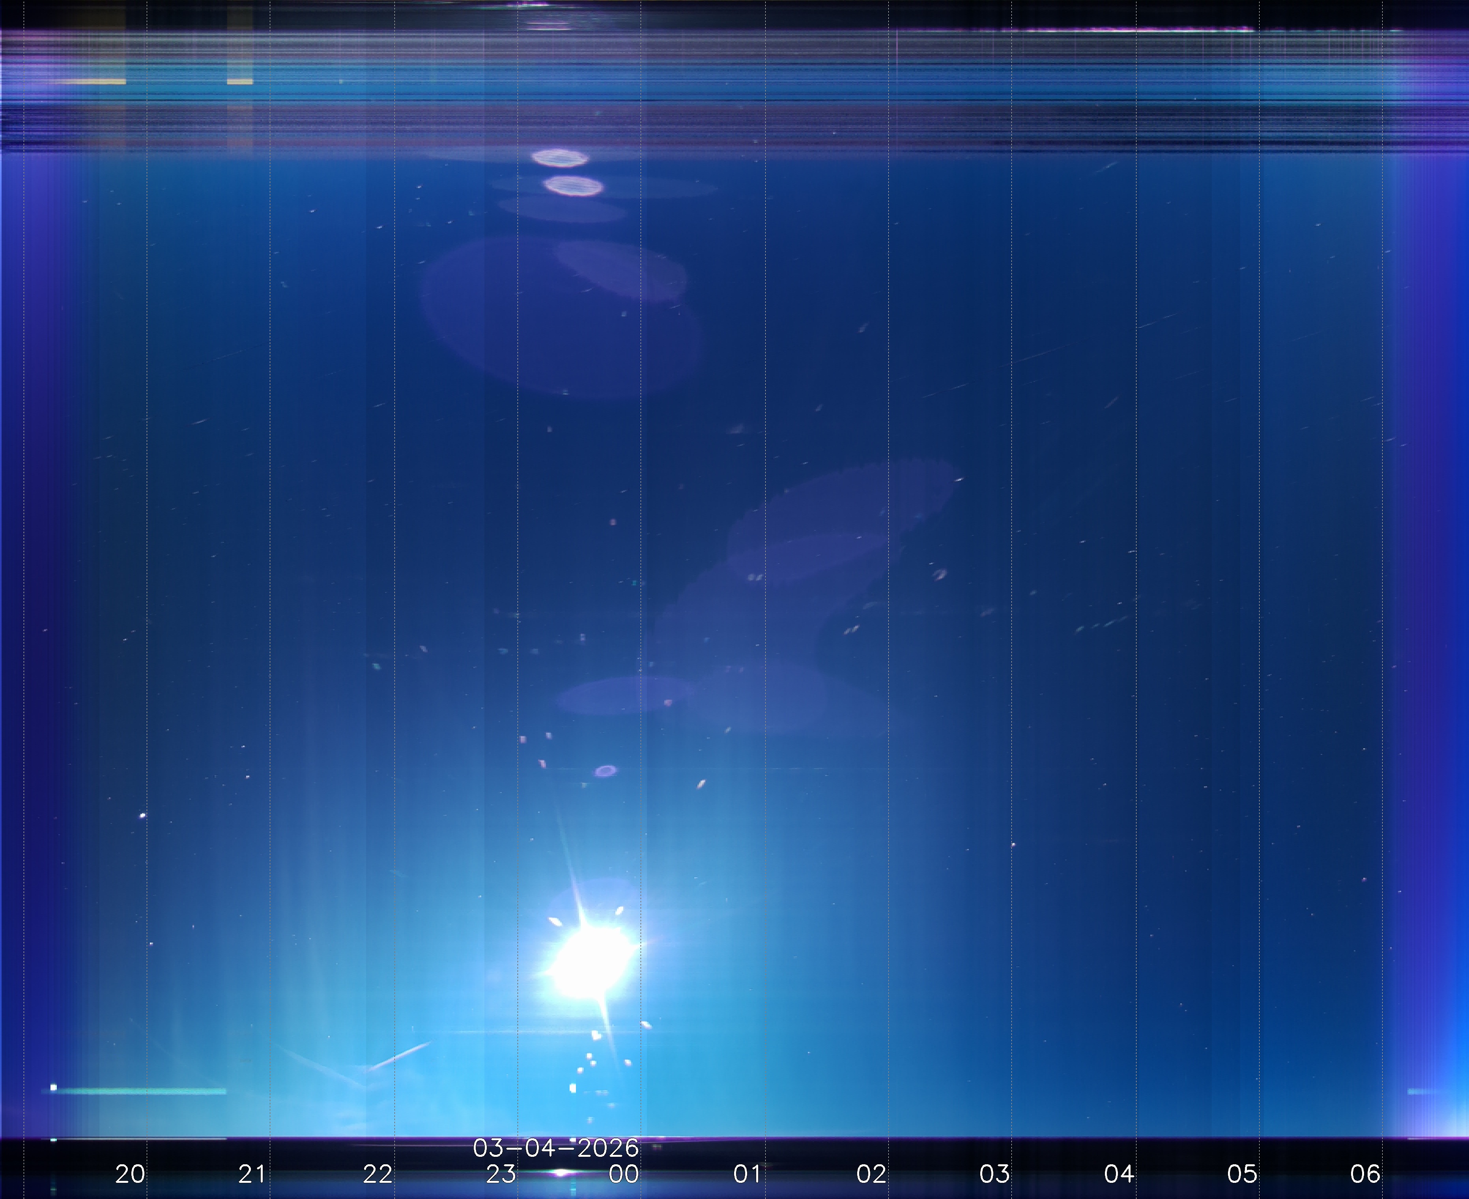Click the 23 hour label

pyautogui.click(x=501, y=1173)
